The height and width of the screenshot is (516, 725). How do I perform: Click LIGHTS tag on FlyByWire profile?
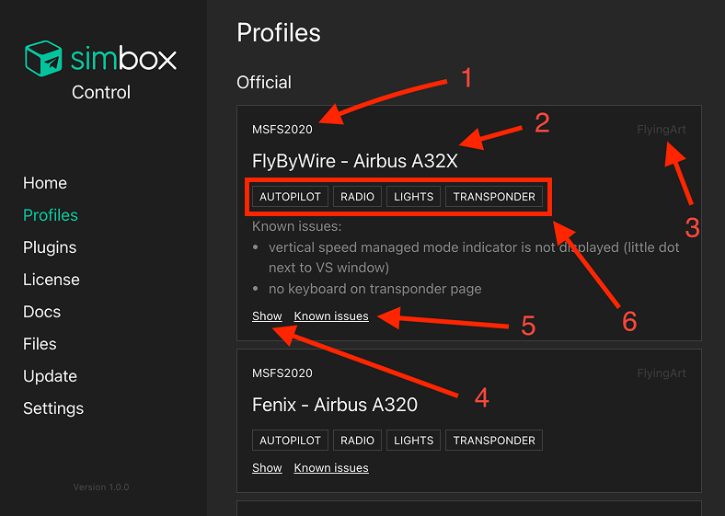tap(413, 197)
